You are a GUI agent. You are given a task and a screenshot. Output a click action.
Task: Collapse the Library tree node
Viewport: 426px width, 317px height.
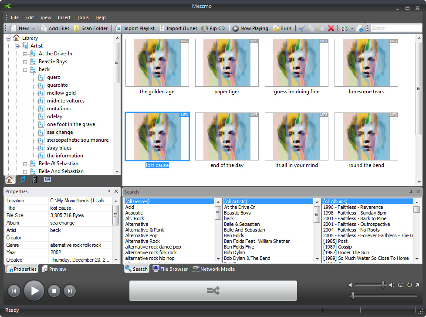(x=8, y=38)
